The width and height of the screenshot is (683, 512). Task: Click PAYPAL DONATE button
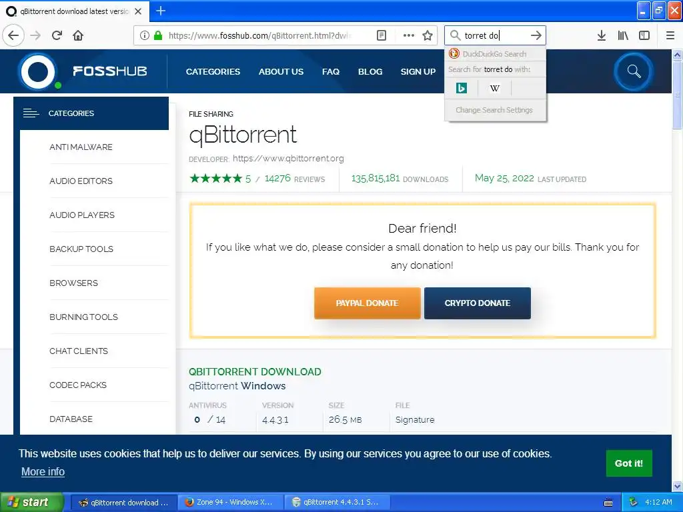click(368, 303)
